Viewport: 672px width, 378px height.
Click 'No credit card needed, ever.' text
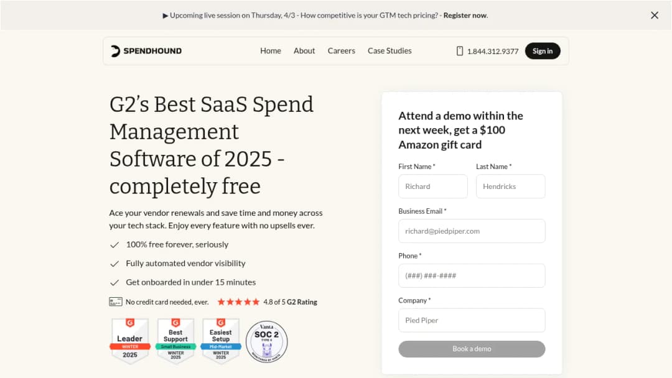167,302
